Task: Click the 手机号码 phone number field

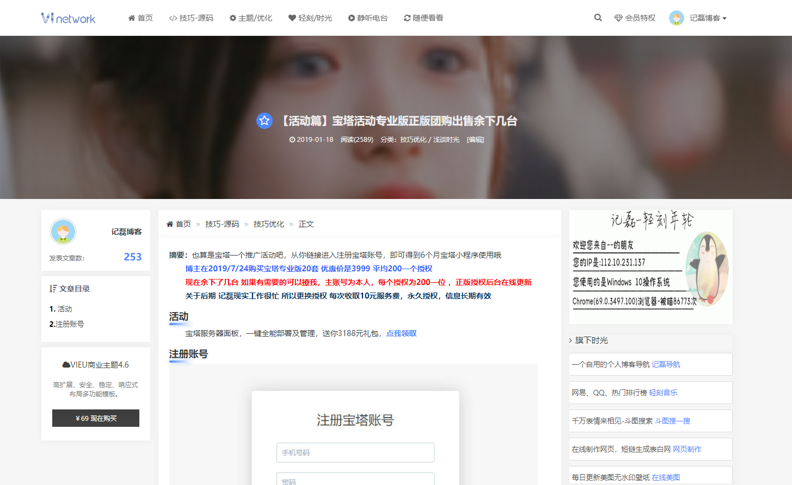Action: tap(355, 452)
